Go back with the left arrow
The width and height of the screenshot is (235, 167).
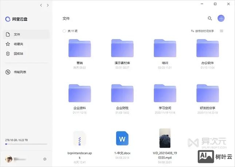(x=41, y=5)
